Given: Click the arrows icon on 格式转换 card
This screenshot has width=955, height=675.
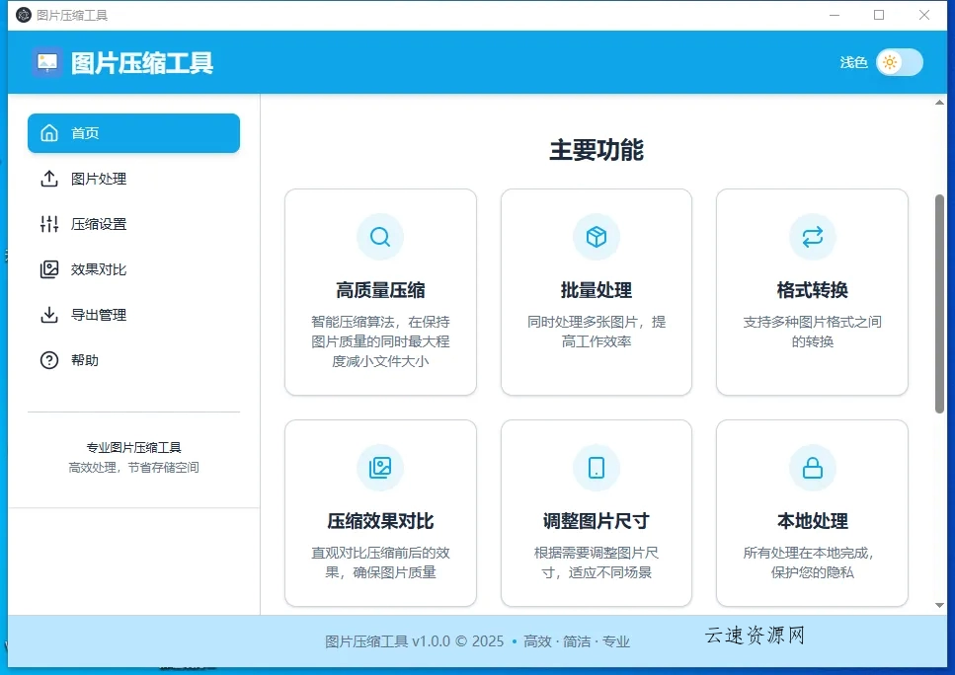Looking at the screenshot, I should pos(812,237).
